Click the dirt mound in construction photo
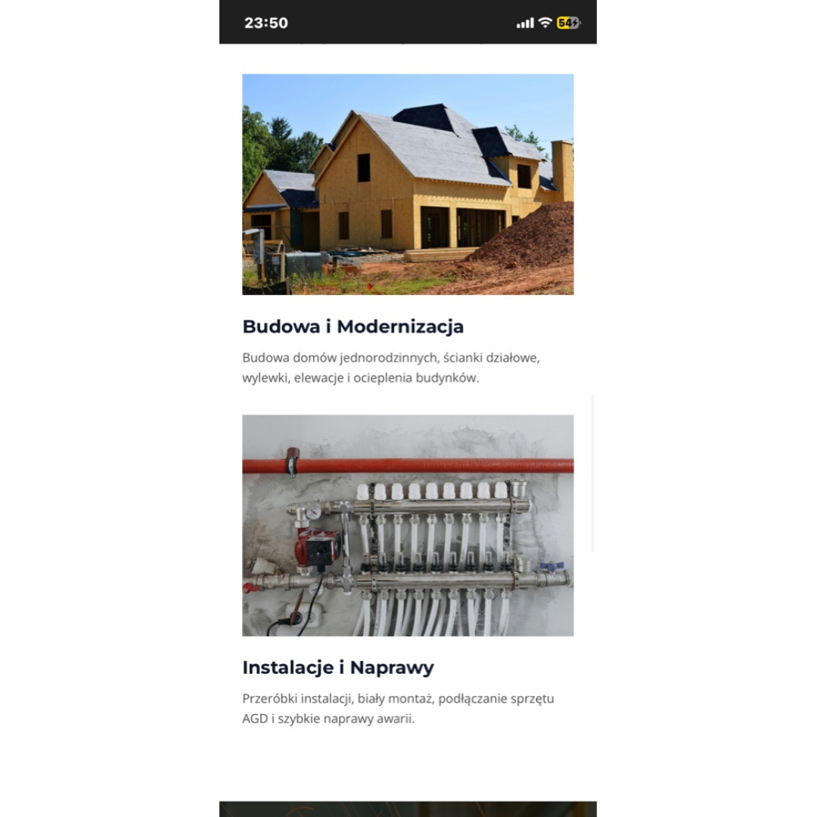The width and height of the screenshot is (817, 817). (527, 237)
